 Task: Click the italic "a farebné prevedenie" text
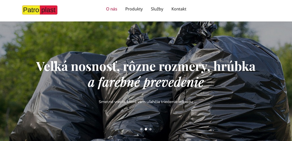coord(146,82)
